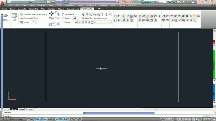216x121 pixels.
Task: Toggle ORTHO mode in status bar
Action: tap(30, 119)
